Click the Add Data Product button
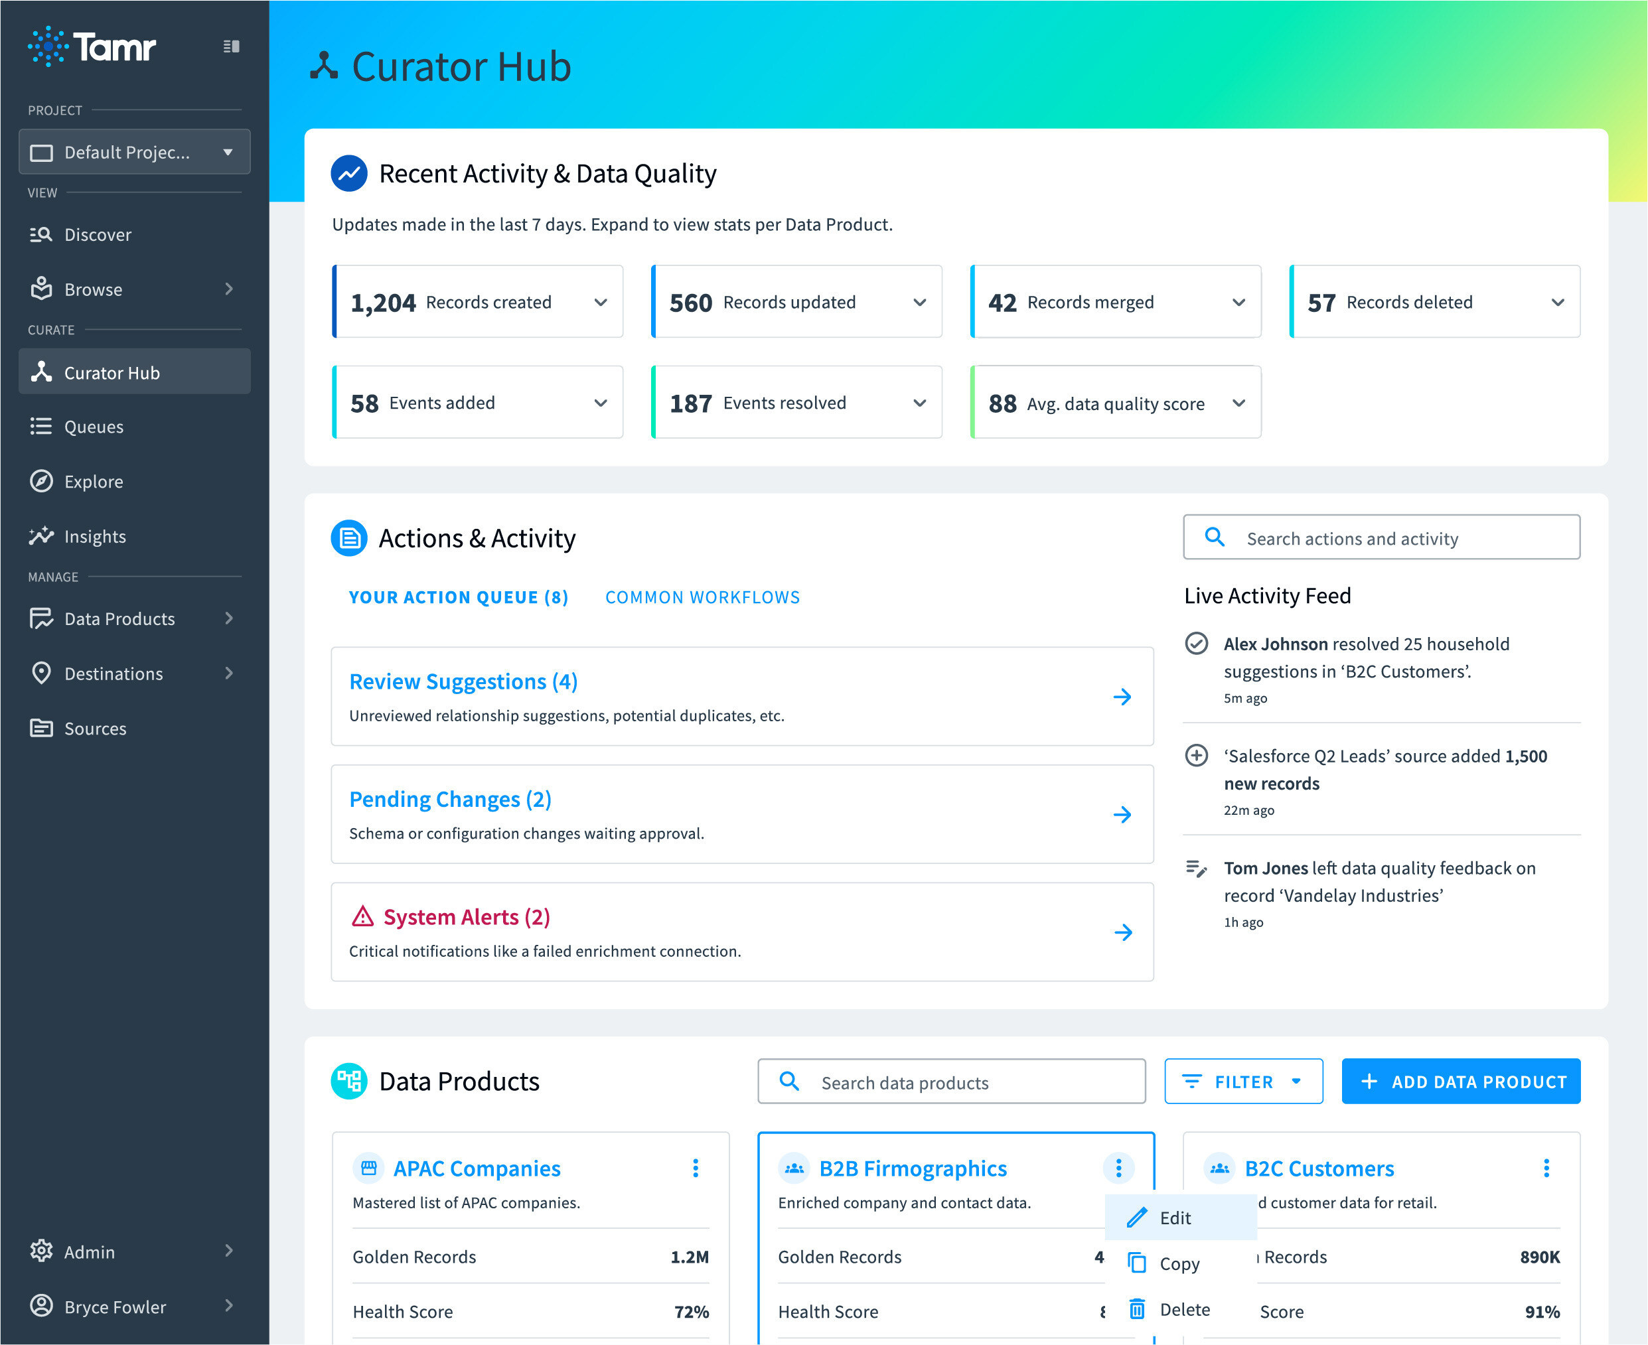Viewport: 1648px width, 1345px height. click(x=1460, y=1081)
